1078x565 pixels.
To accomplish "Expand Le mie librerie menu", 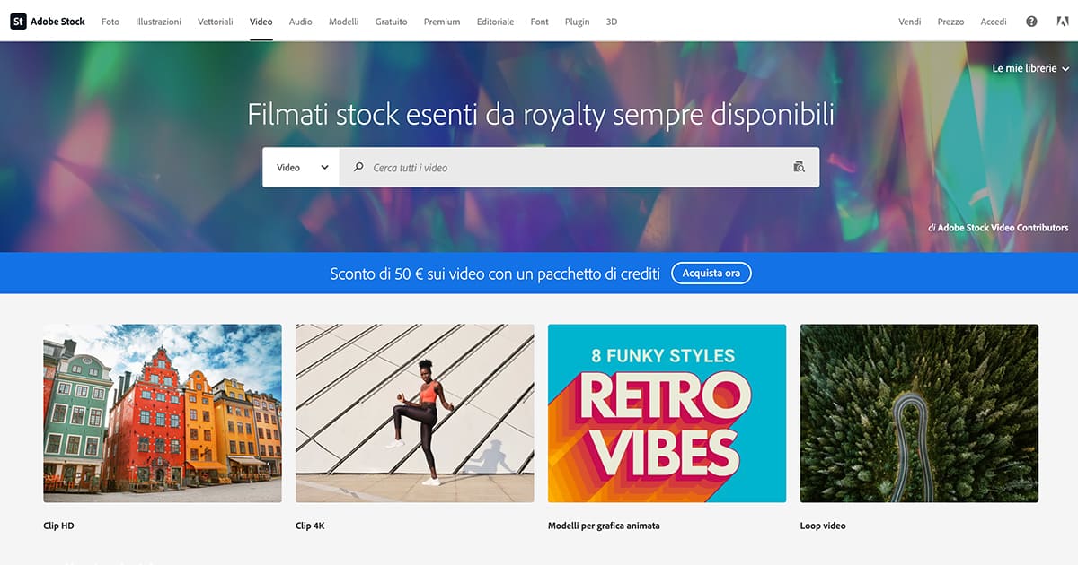I will pos(1030,68).
